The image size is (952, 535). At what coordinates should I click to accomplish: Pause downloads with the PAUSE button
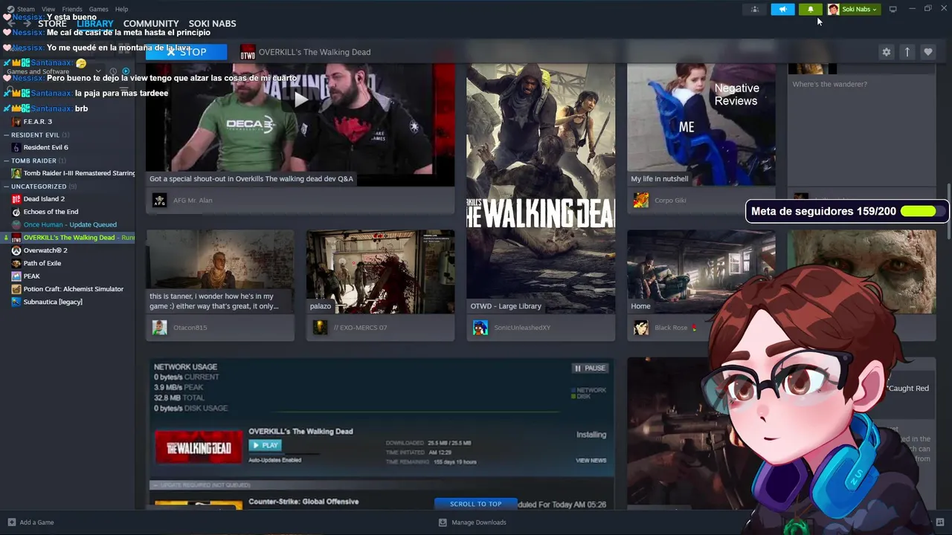coord(590,368)
